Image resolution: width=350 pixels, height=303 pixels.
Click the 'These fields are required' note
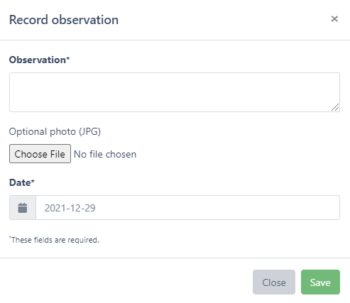(x=54, y=240)
